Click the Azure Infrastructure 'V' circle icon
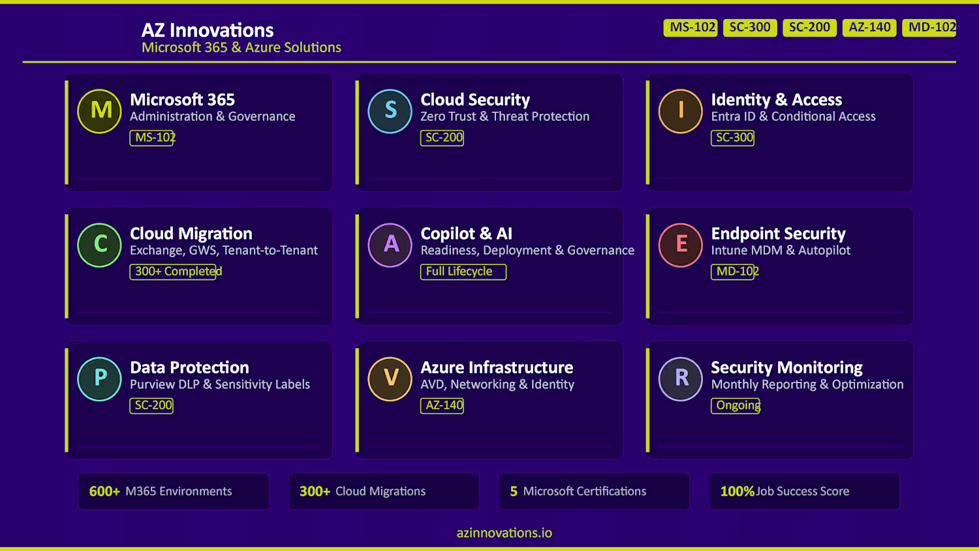 [x=390, y=379]
